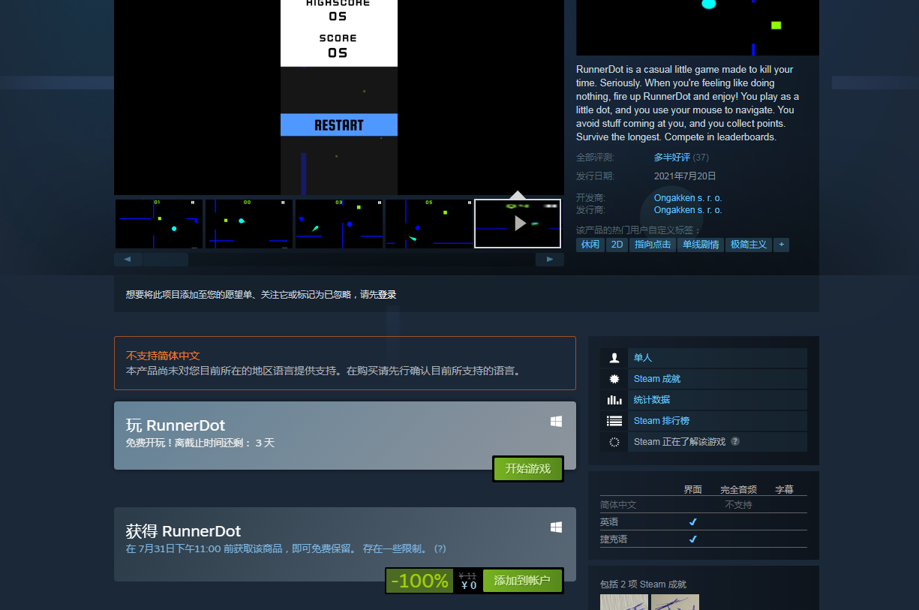Image resolution: width=919 pixels, height=610 pixels.
Task: Click the second achievement image
Action: tap(675, 602)
